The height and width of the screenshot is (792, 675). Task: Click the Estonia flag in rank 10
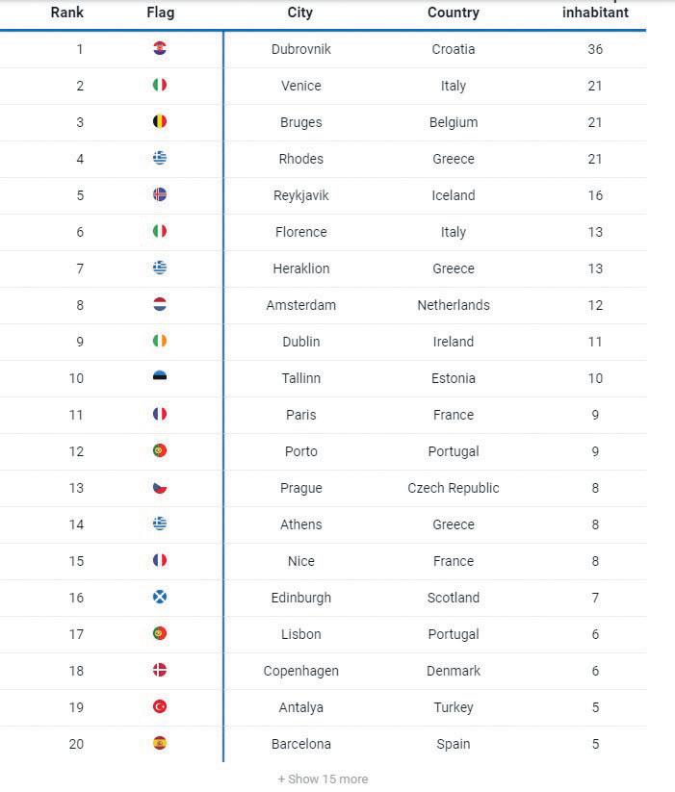point(160,377)
